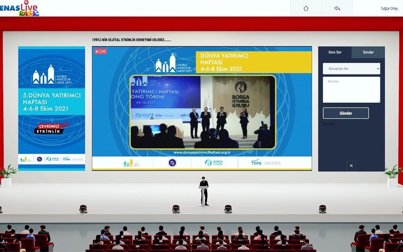Click the Çevrimiçi Etkinlik badge on poster
The width and height of the screenshot is (403, 252).
[x=51, y=128]
